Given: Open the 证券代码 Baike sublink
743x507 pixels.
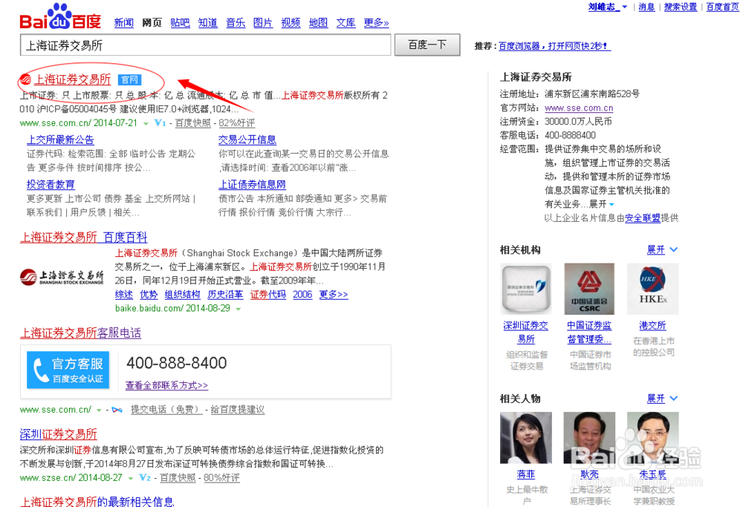Looking at the screenshot, I should tap(268, 295).
